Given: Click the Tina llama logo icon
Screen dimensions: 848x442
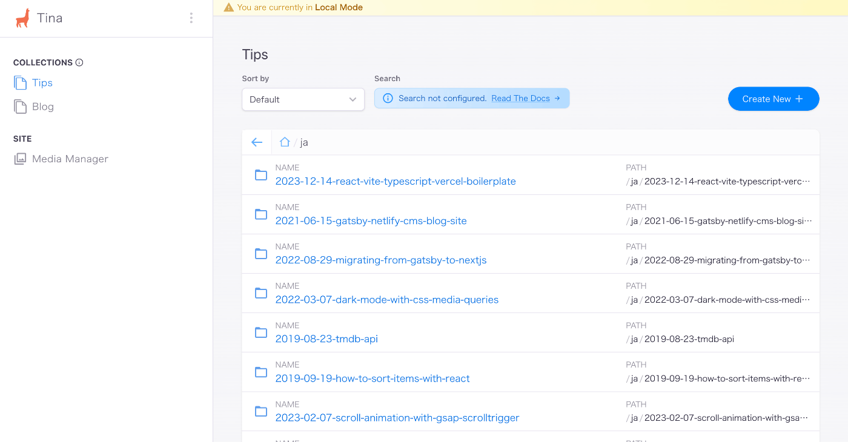Looking at the screenshot, I should click(x=22, y=18).
